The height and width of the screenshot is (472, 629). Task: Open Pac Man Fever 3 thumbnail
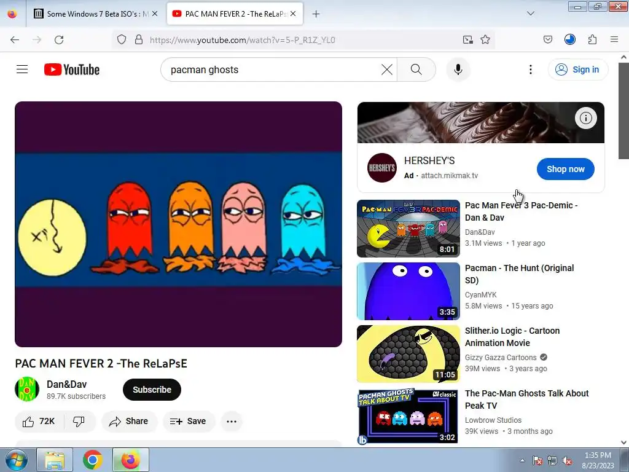click(408, 229)
